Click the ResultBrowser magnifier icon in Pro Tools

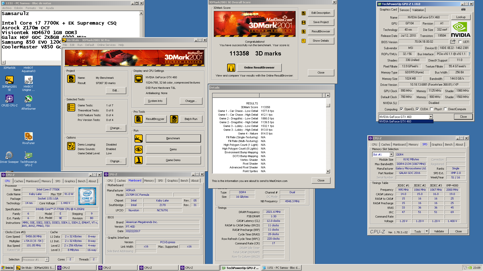(x=139, y=119)
